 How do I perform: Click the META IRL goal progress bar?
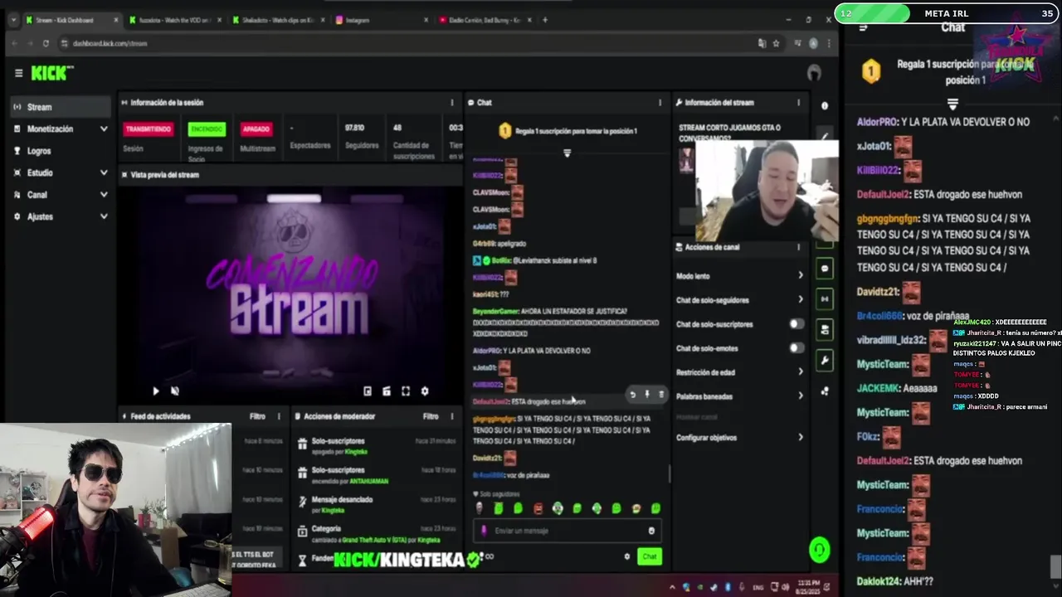(x=947, y=13)
